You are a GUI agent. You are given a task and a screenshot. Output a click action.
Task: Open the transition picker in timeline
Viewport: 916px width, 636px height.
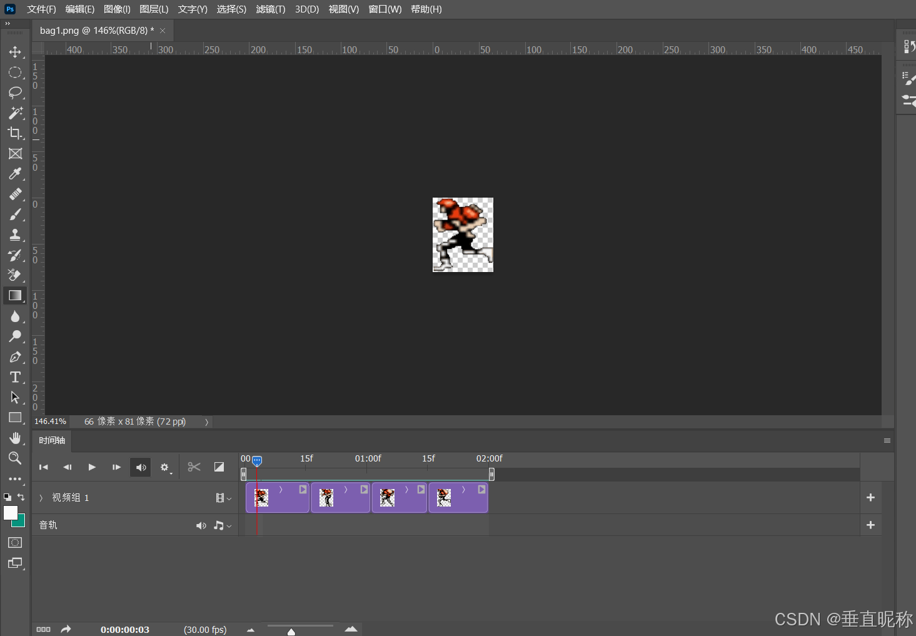click(x=219, y=467)
